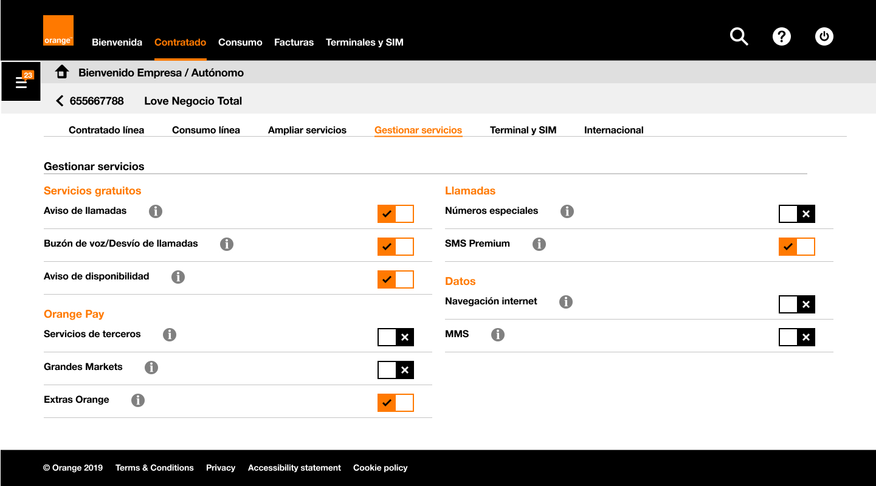Click the home icon beside Bienvenido Empresa
Viewport: 876px width, 486px height.
tap(61, 72)
